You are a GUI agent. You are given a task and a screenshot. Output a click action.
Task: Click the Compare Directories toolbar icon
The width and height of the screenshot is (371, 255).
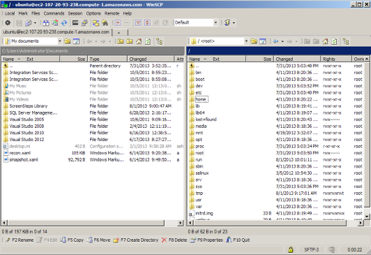[x=46, y=23]
